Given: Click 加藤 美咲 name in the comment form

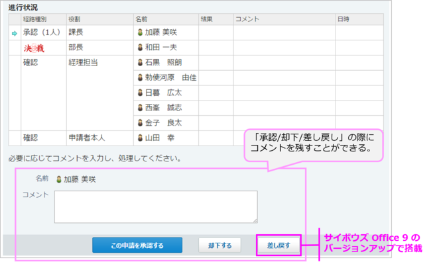Looking at the screenshot, I should pyautogui.click(x=80, y=179).
